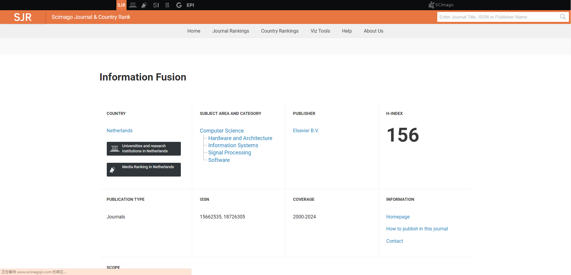The image size is (571, 275).
Task: Click the publication type value Journals
Action: pyautogui.click(x=116, y=217)
